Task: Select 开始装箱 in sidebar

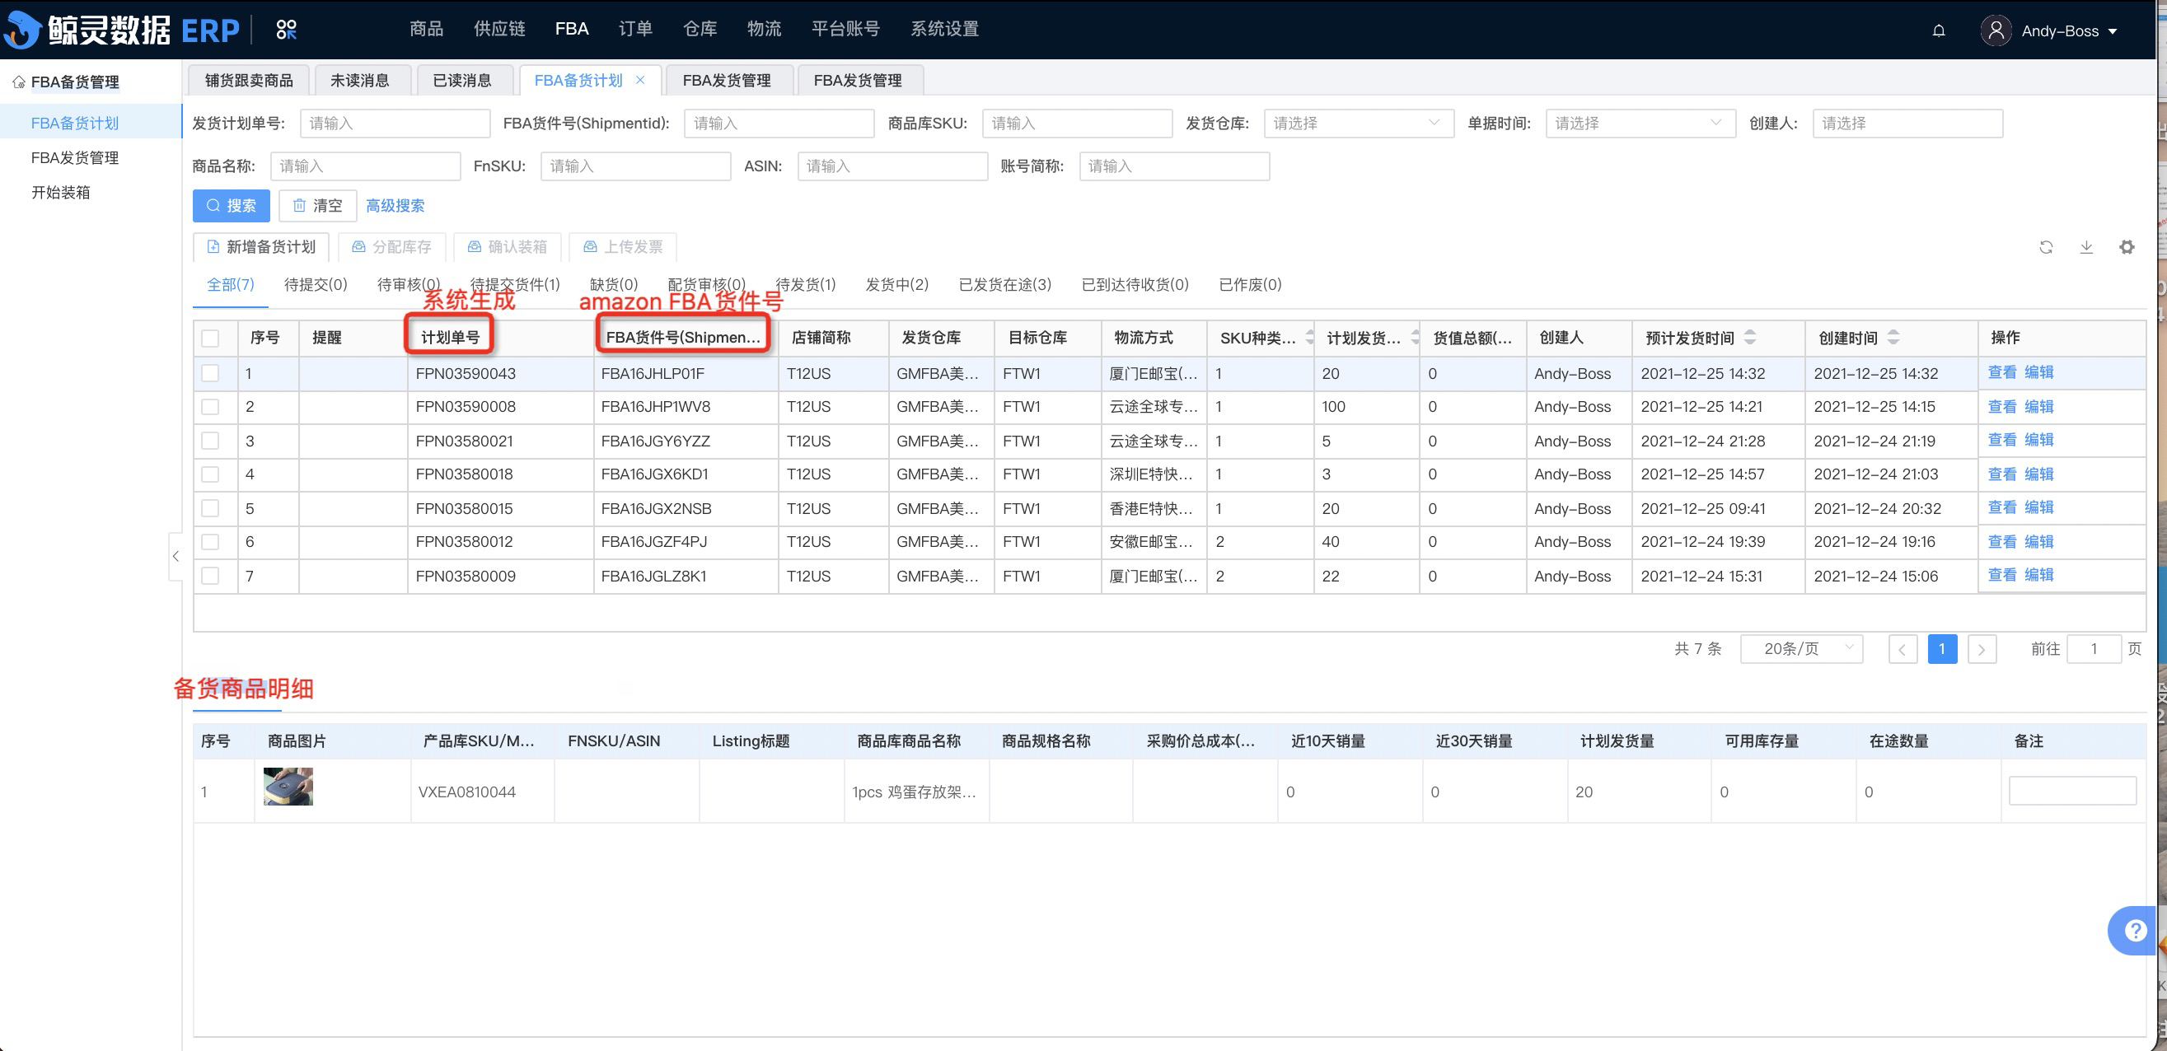Action: (x=61, y=193)
